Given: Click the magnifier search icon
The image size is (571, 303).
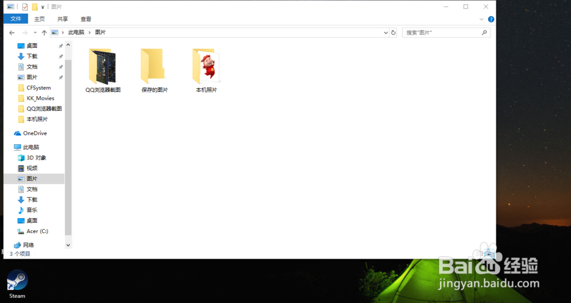Looking at the screenshot, I should tap(484, 32).
